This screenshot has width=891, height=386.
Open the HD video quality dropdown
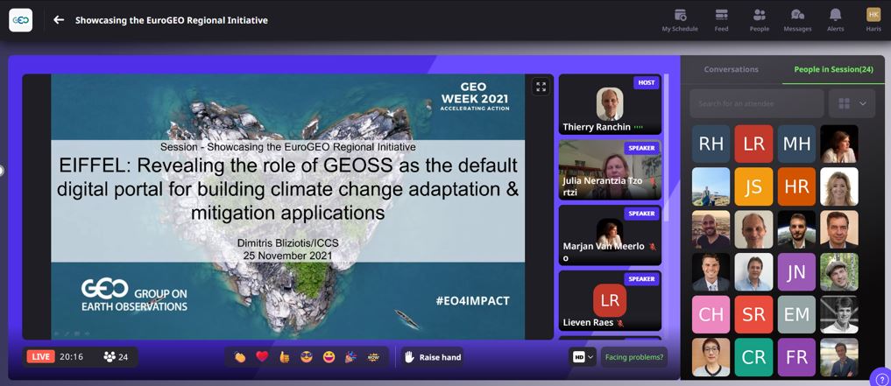(583, 357)
